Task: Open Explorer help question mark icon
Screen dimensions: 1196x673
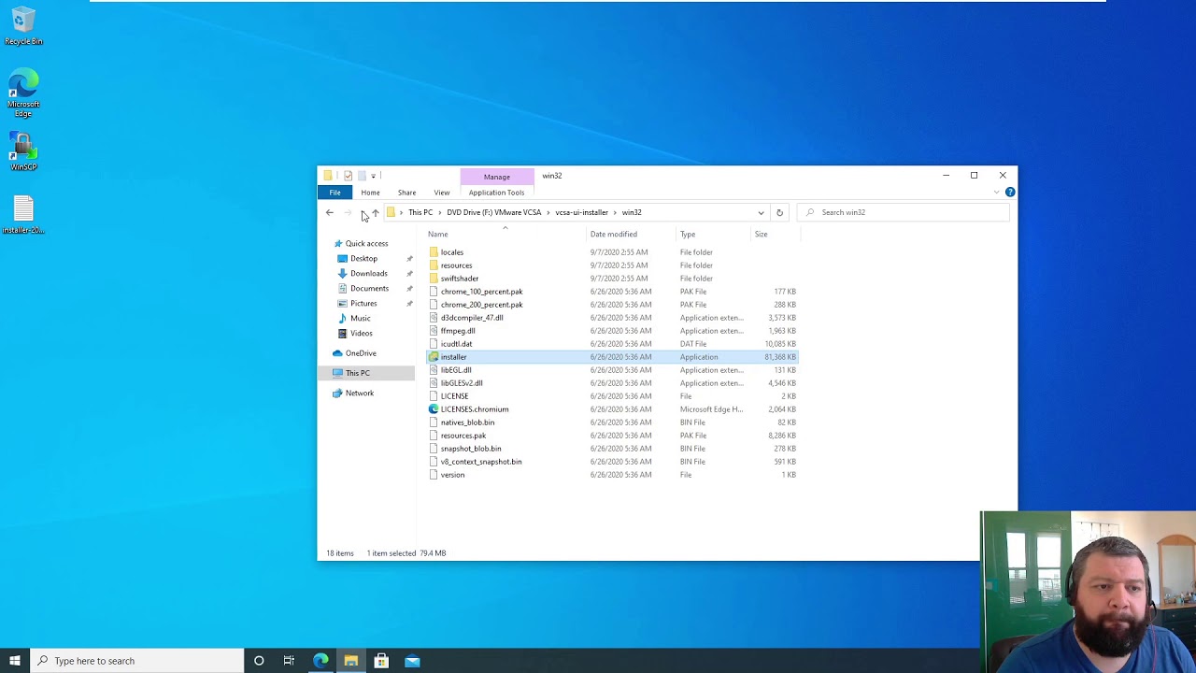Action: [x=1010, y=193]
